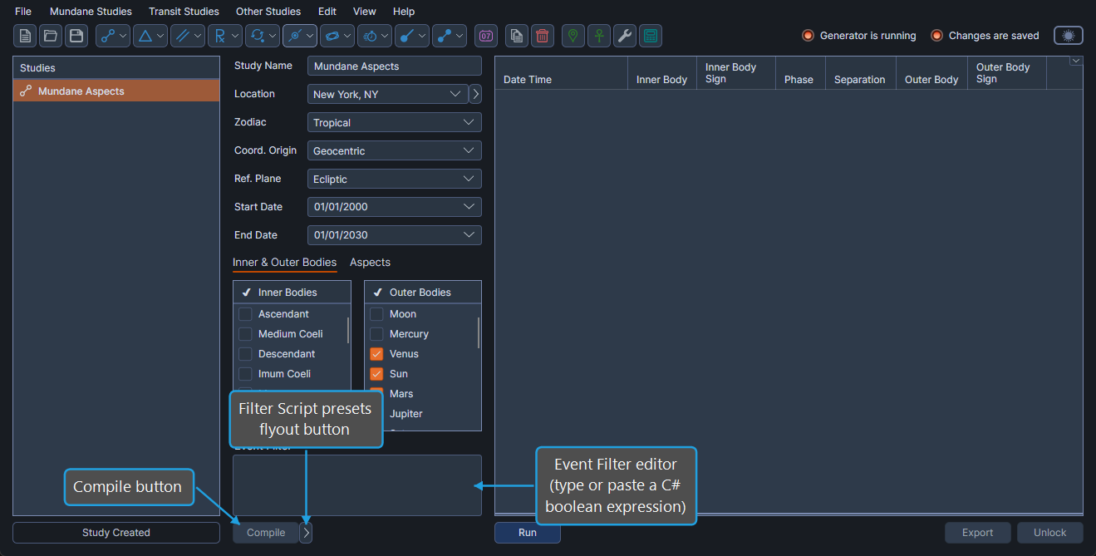
Task: Open the Ref. Plane dropdown
Action: point(395,179)
